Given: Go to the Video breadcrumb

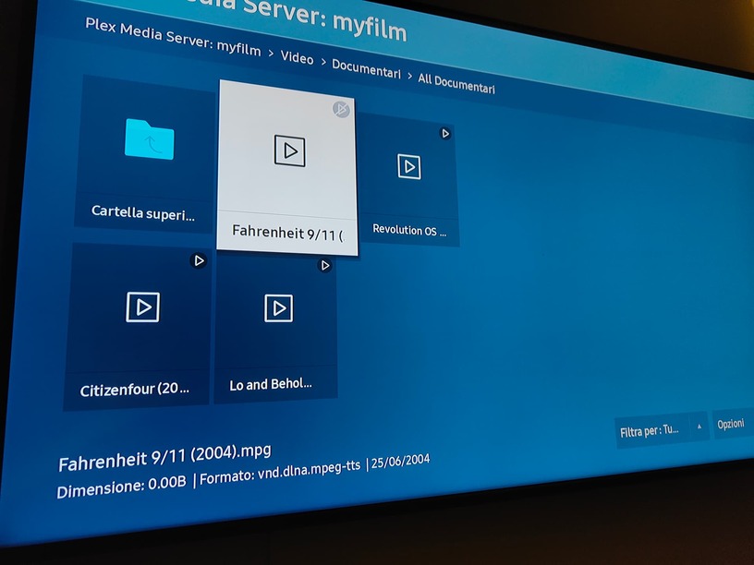Looking at the screenshot, I should pos(298,57).
